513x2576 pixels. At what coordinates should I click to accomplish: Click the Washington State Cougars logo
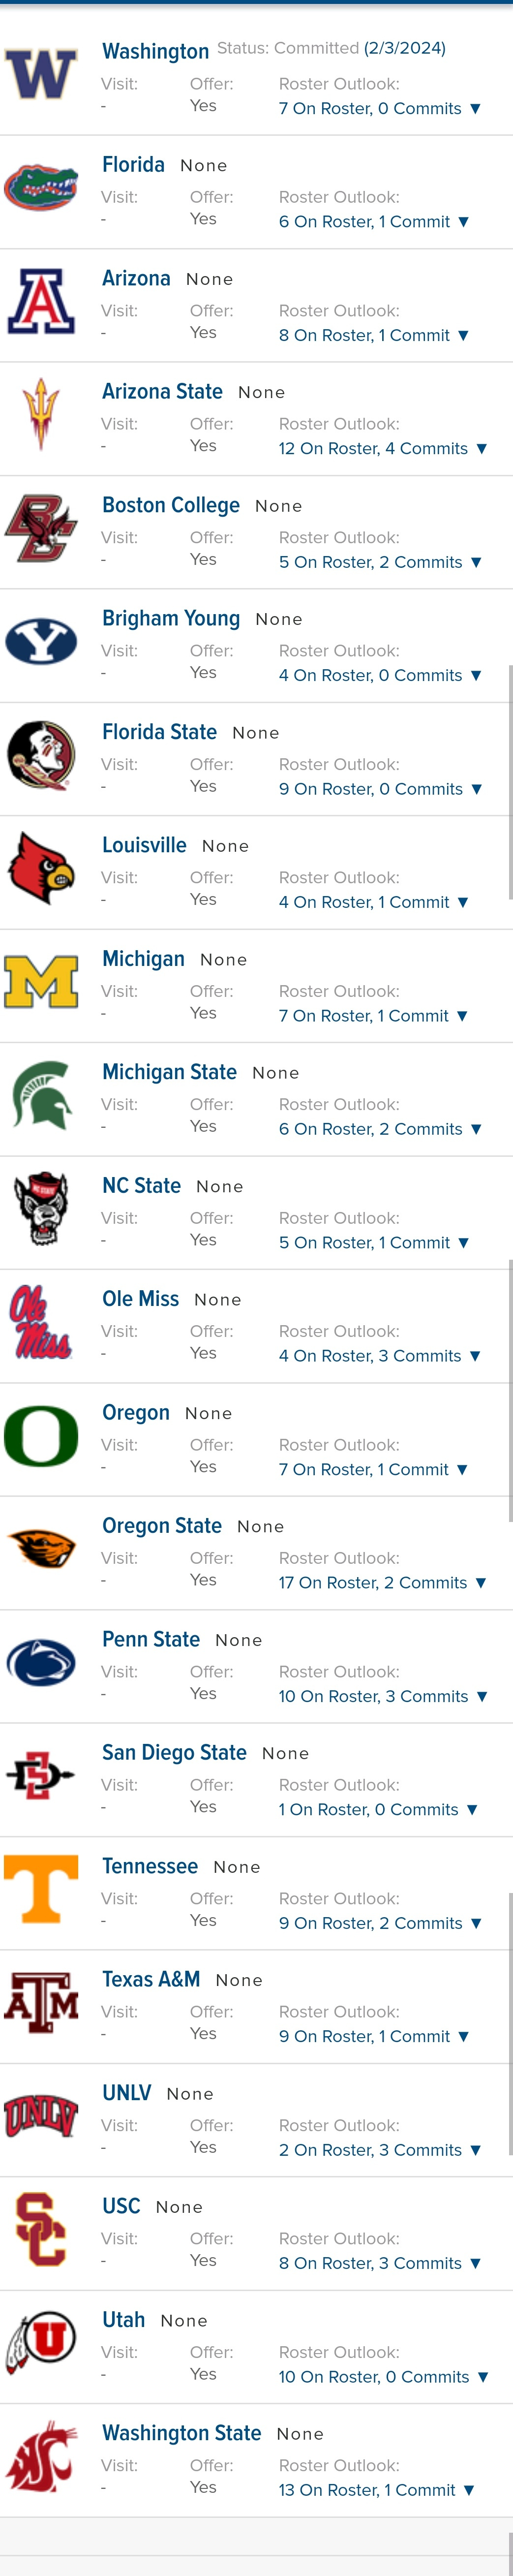(41, 2456)
